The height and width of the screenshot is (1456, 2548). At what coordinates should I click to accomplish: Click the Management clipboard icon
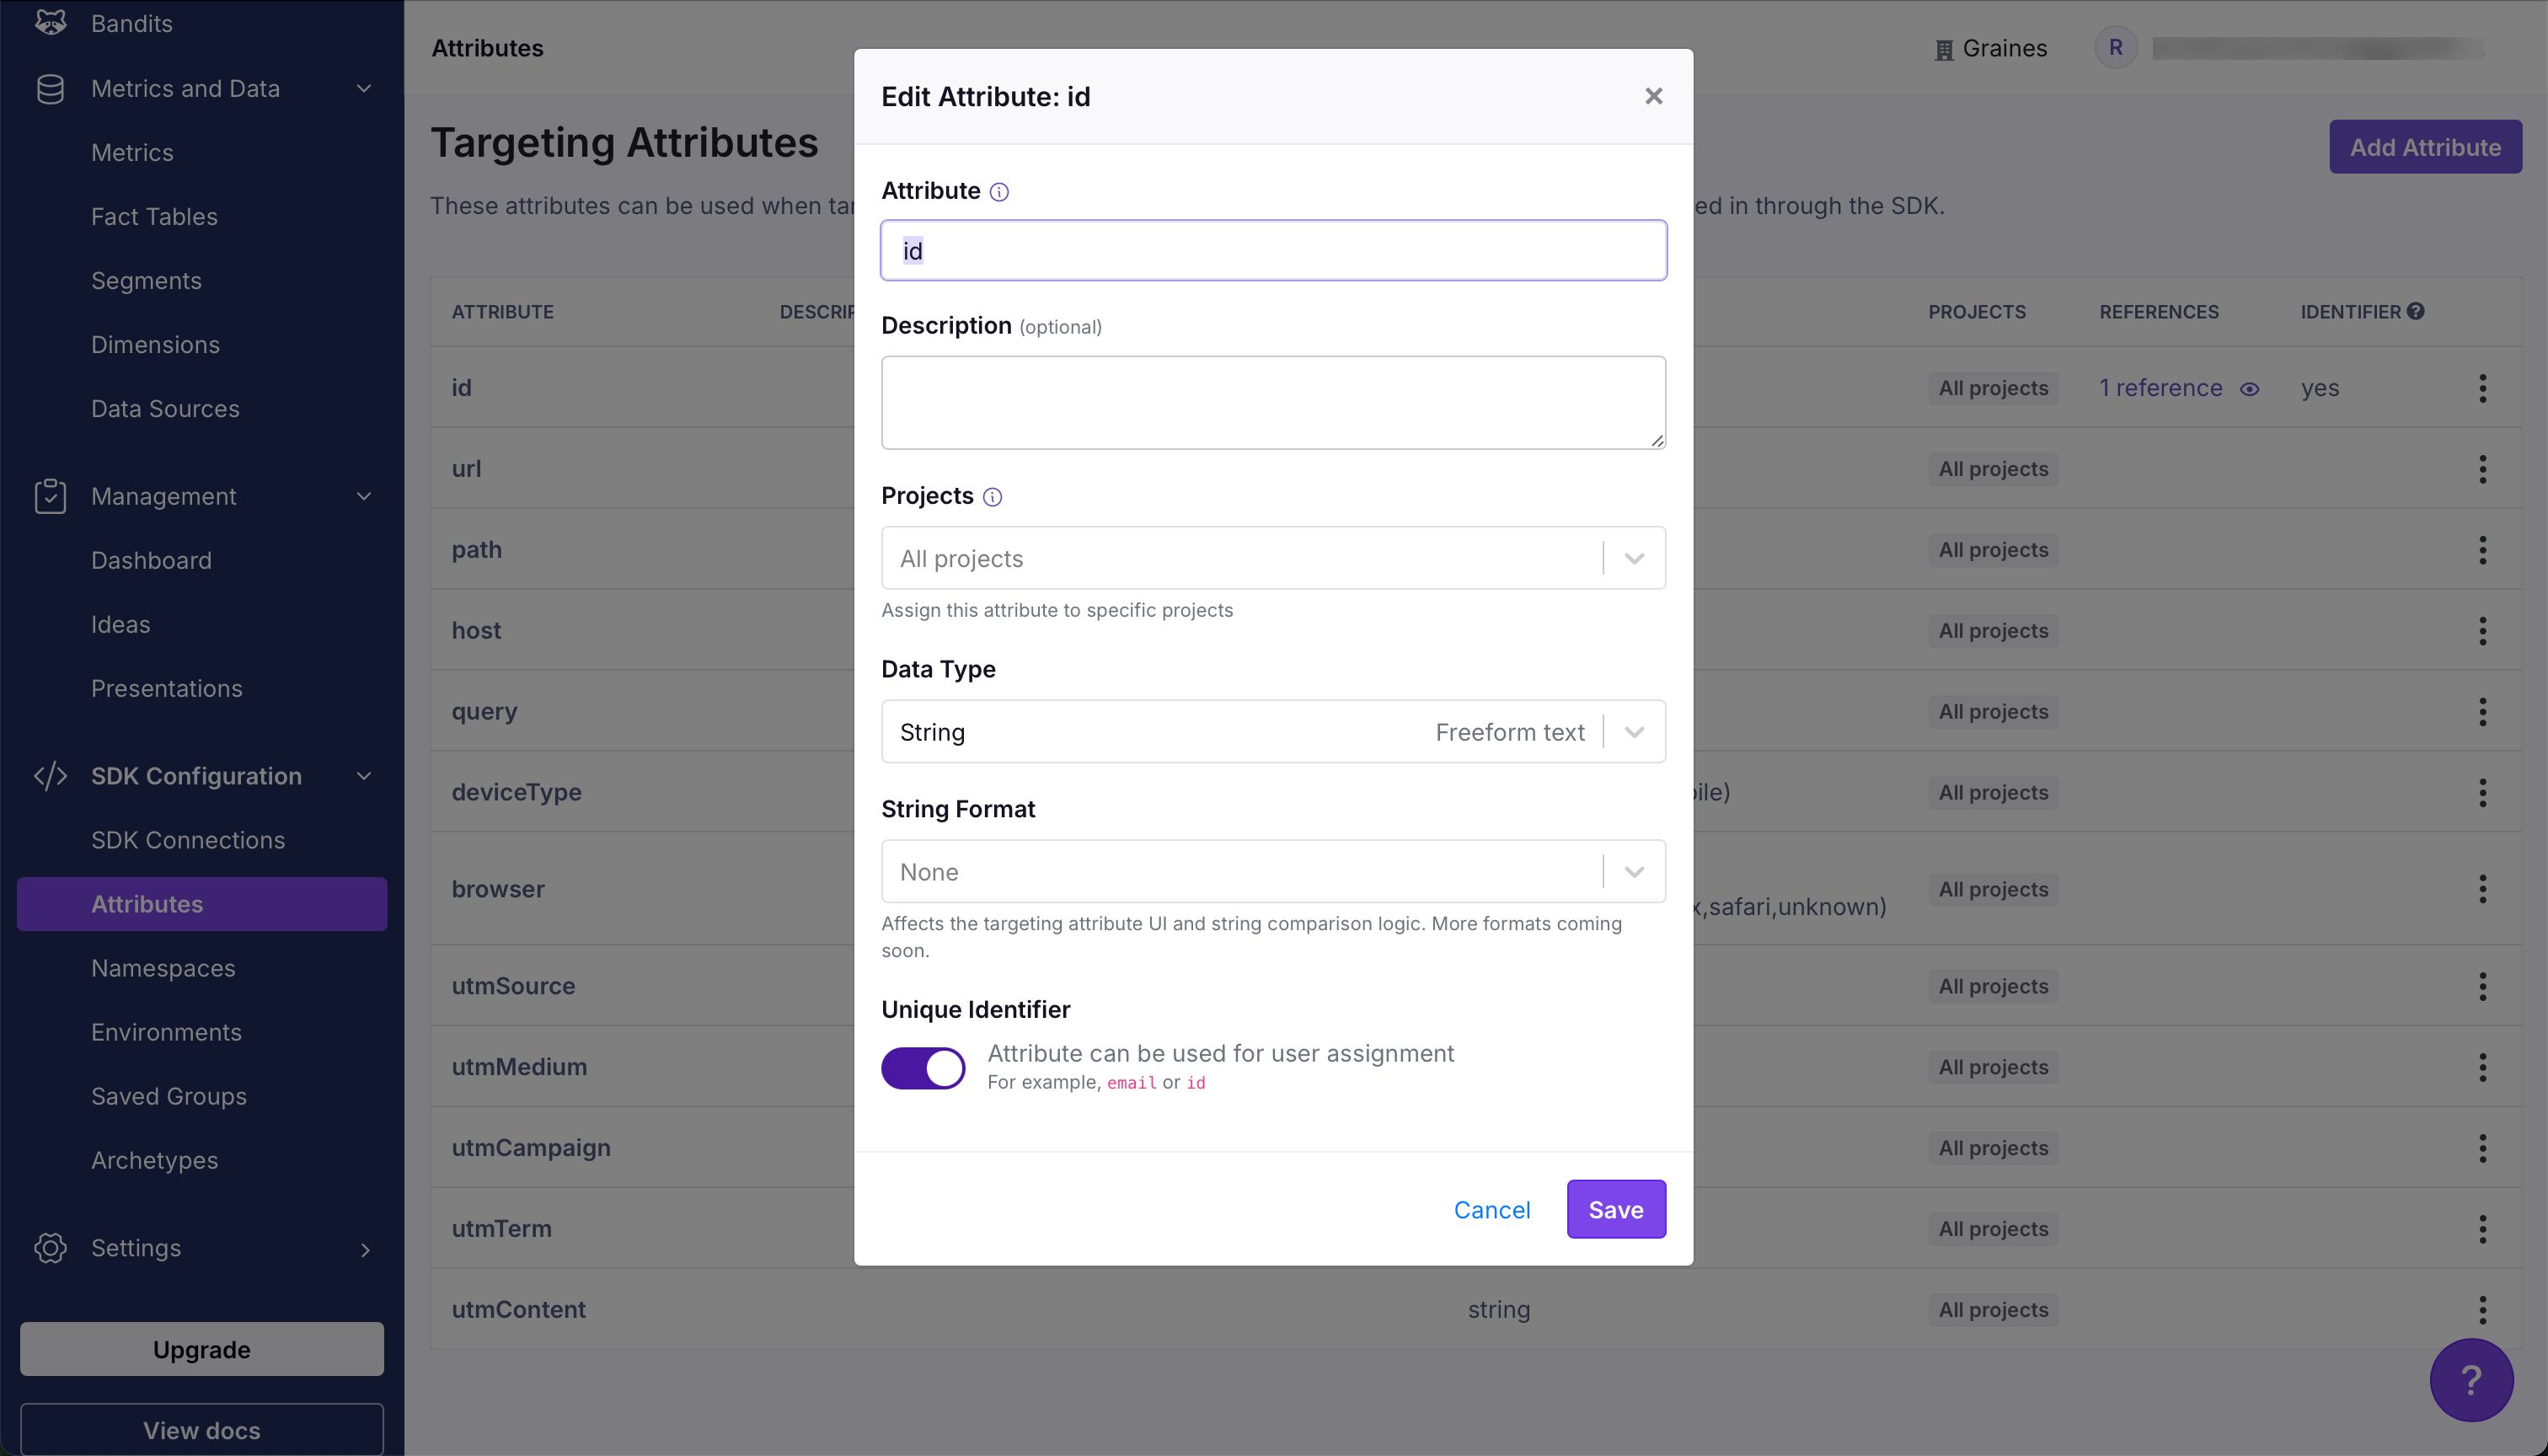[x=51, y=496]
